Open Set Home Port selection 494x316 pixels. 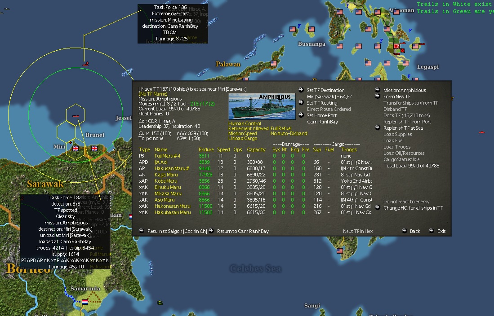tap(321, 115)
